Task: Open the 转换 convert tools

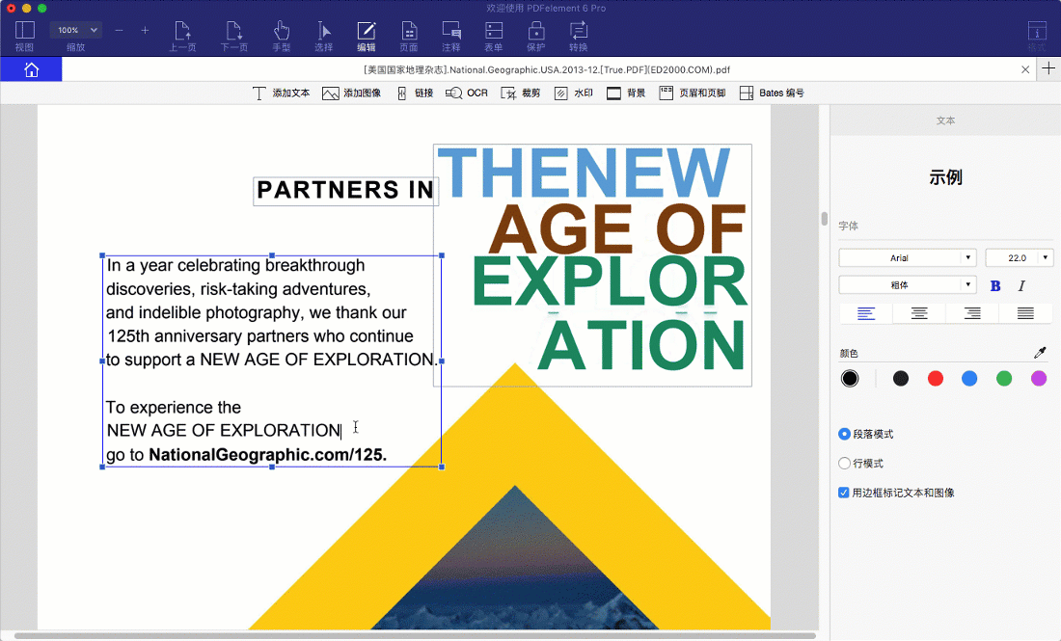Action: pos(579,36)
